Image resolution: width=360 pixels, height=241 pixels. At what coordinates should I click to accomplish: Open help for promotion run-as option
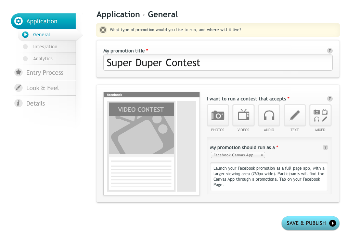[x=325, y=147]
